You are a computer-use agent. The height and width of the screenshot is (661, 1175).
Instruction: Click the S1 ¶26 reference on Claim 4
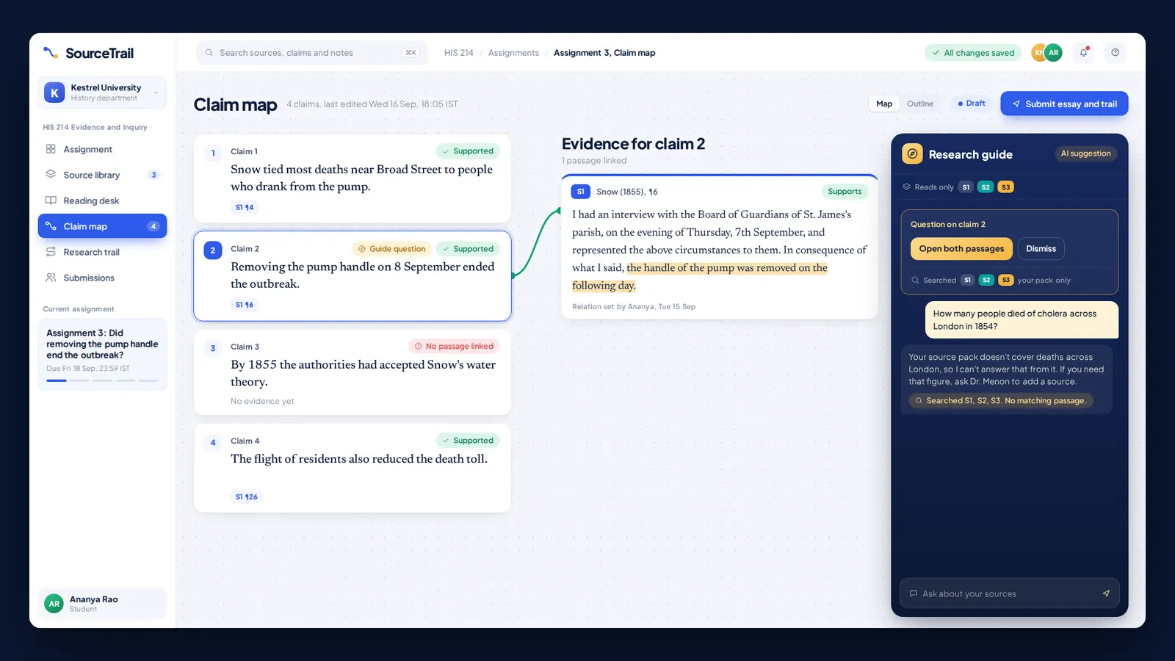pos(247,497)
